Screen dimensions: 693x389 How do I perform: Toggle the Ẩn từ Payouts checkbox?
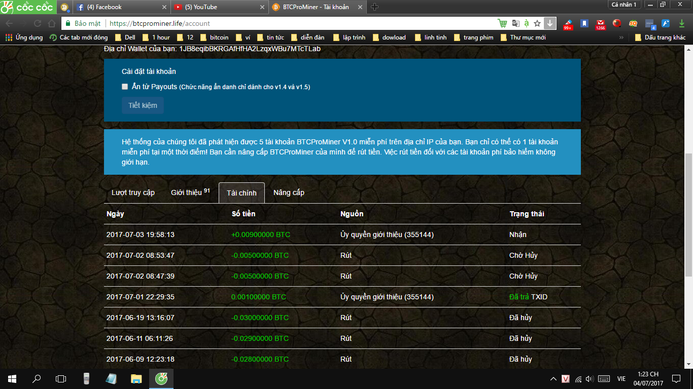125,87
